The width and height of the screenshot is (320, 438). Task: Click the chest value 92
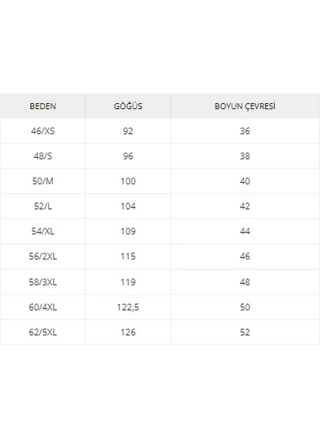(128, 131)
